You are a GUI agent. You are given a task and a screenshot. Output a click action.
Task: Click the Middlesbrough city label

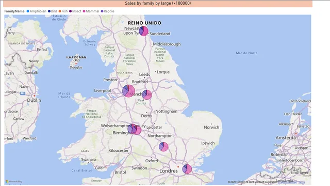point(167,44)
